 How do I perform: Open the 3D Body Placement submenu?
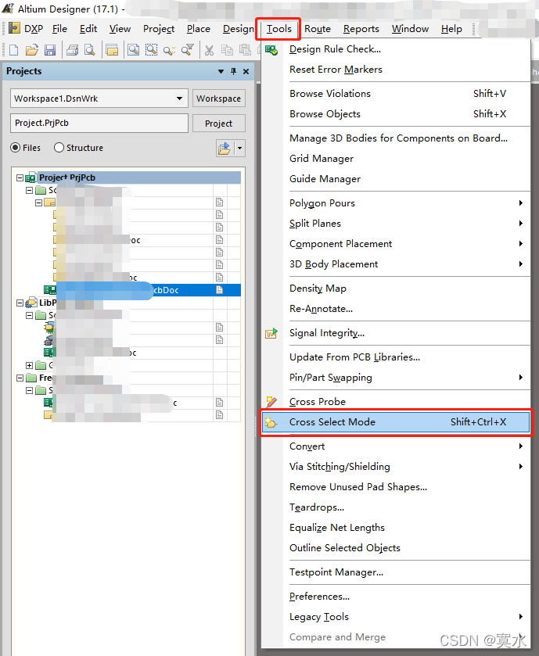[396, 264]
